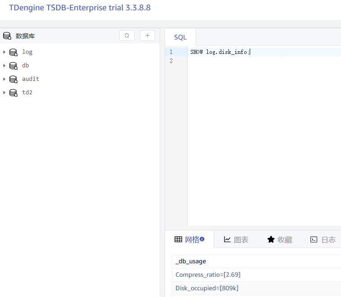Click the add database plus button

coord(148,35)
